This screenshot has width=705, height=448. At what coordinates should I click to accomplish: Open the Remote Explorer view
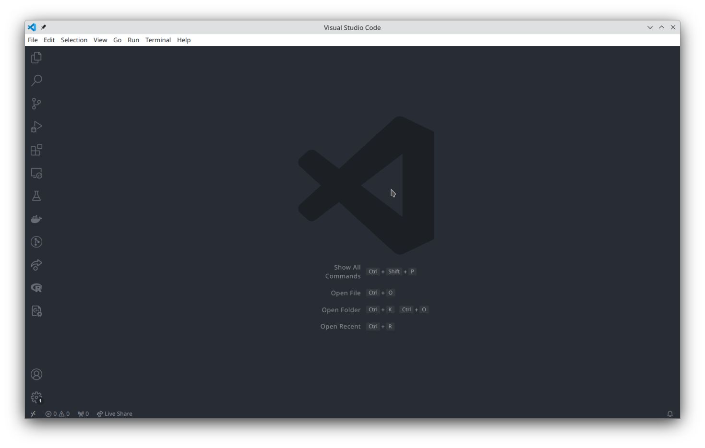pos(36,173)
